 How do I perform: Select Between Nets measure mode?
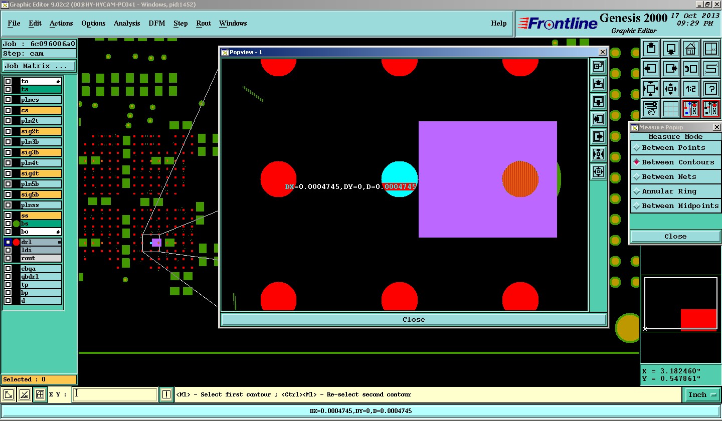tap(675, 177)
